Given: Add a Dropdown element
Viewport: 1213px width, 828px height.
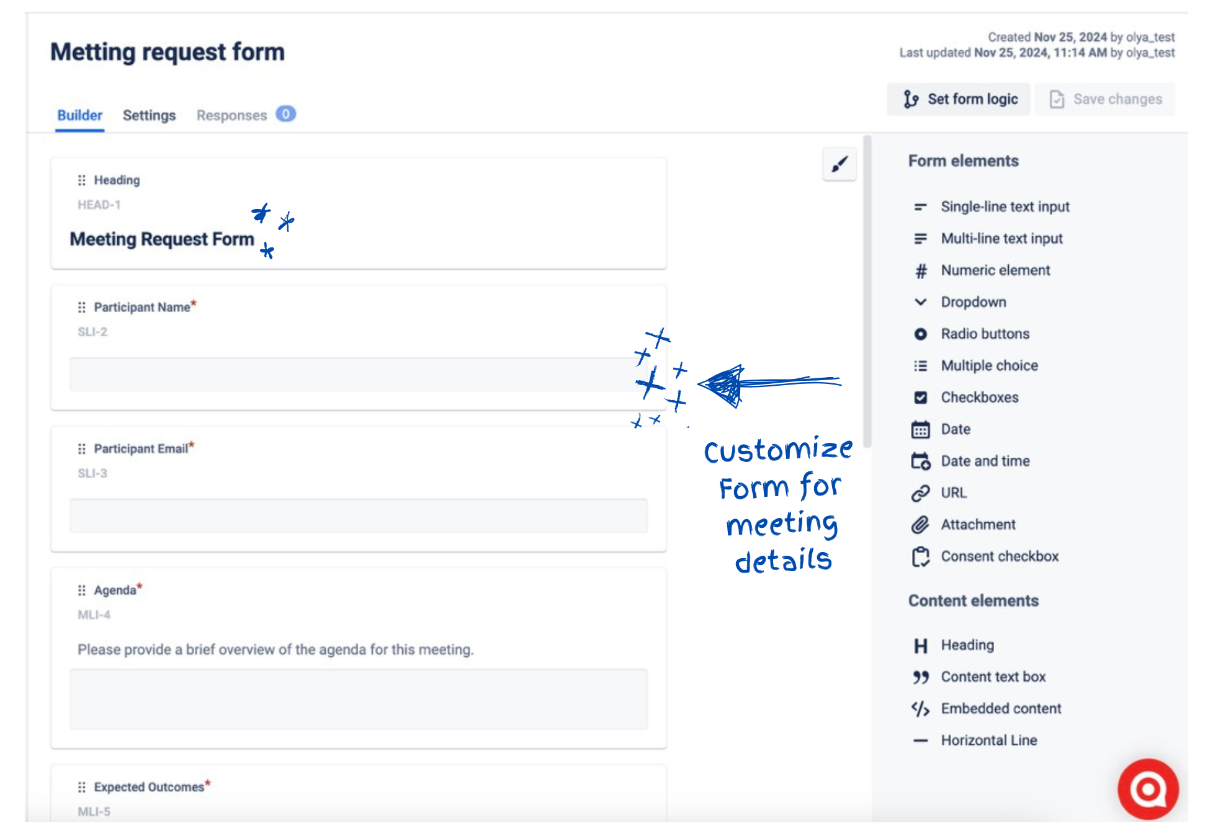Looking at the screenshot, I should 973,302.
